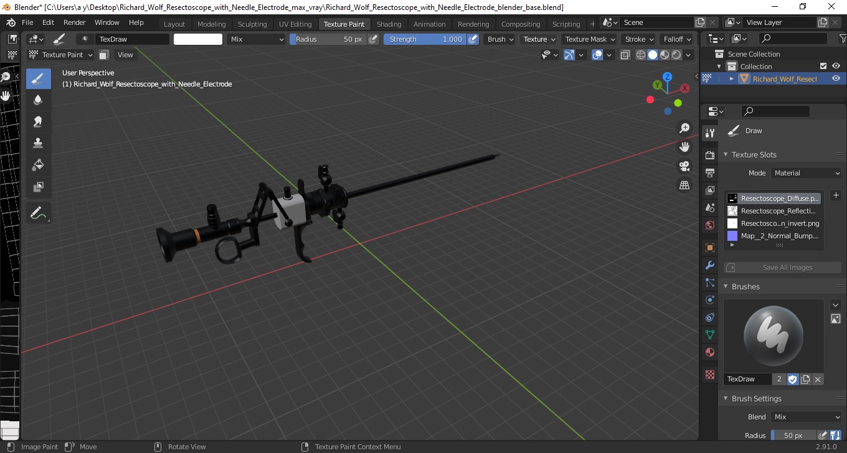Switch to the UV Editing workspace tab
The width and height of the screenshot is (847, 453).
tap(295, 24)
